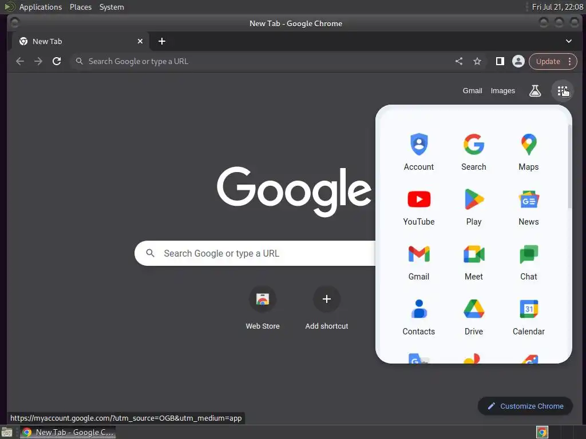Image resolution: width=586 pixels, height=439 pixels.
Task: Click the show desktop icon in taskbar
Action: click(x=7, y=432)
